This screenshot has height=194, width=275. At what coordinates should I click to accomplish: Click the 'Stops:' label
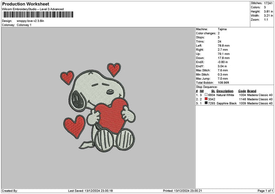click(200, 38)
